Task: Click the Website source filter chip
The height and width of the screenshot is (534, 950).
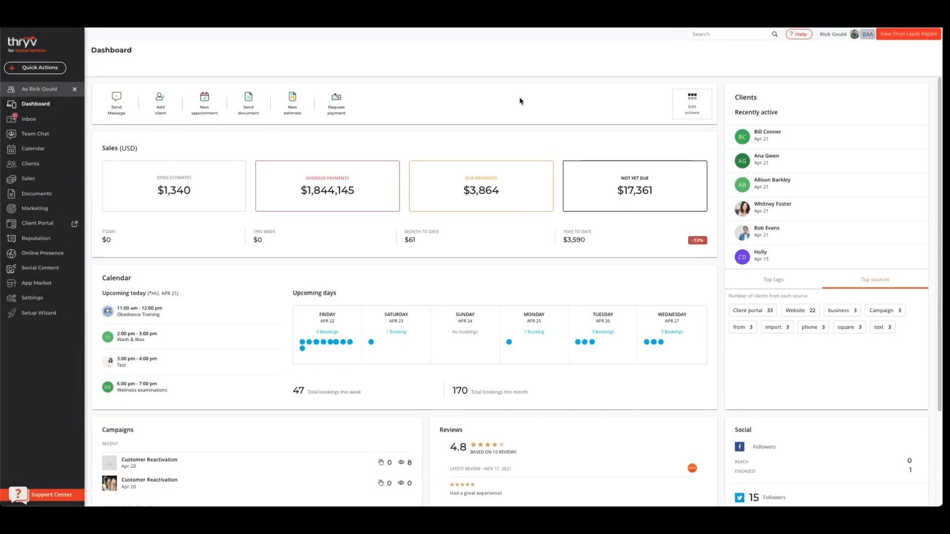Action: 800,310
